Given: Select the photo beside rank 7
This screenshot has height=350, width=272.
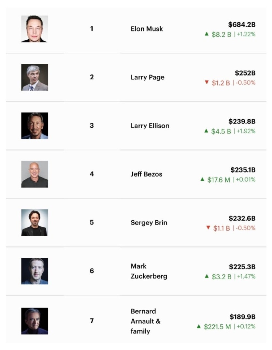Looking at the screenshot, I should (35, 321).
